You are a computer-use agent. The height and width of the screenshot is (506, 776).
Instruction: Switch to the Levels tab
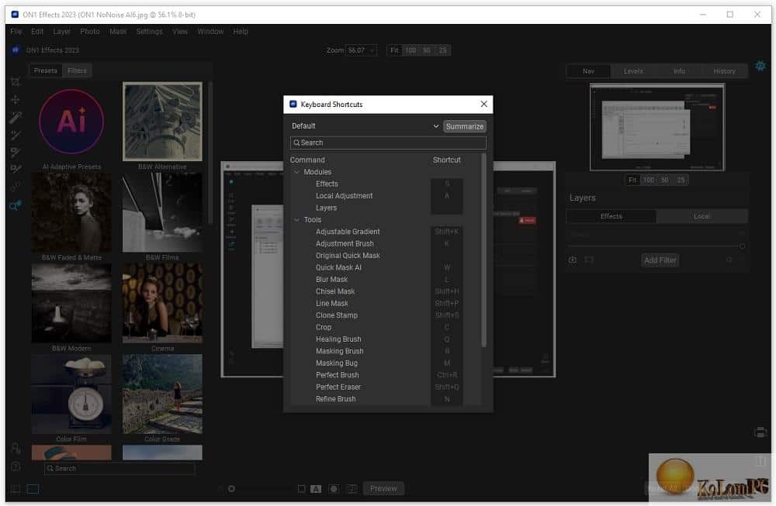click(x=633, y=71)
